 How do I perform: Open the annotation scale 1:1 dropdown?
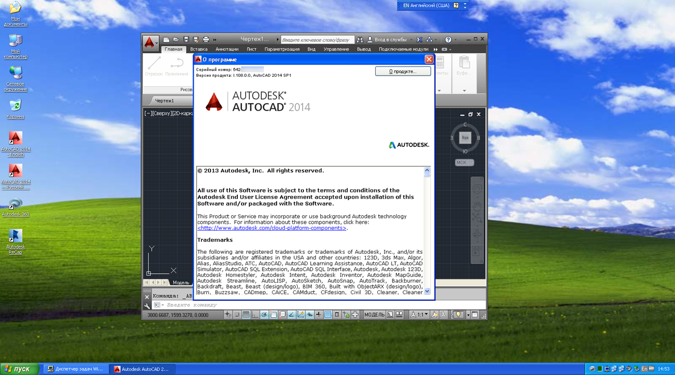point(419,315)
